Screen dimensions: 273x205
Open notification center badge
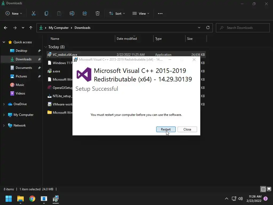click(266, 199)
